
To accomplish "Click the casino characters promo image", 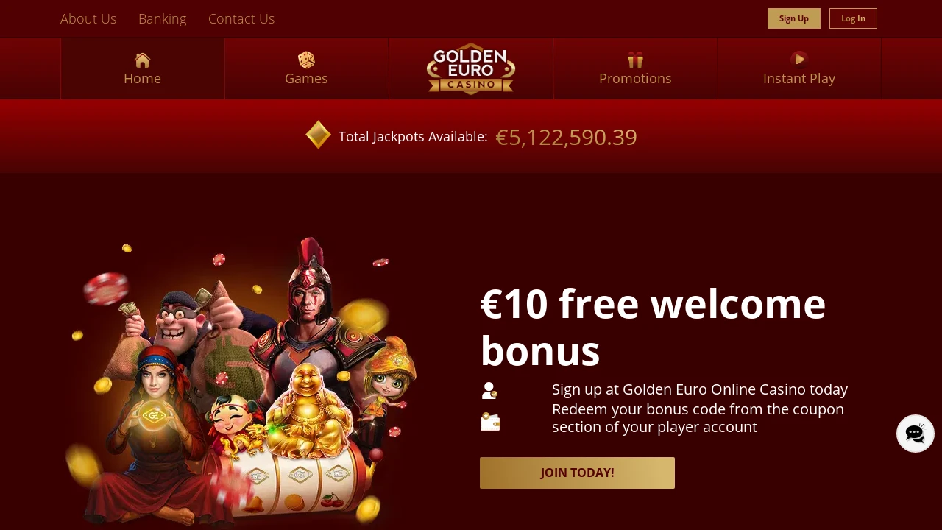I will [243, 381].
